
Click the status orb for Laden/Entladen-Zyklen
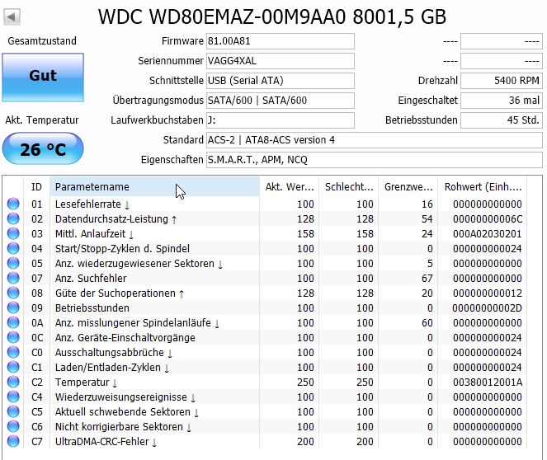click(13, 367)
